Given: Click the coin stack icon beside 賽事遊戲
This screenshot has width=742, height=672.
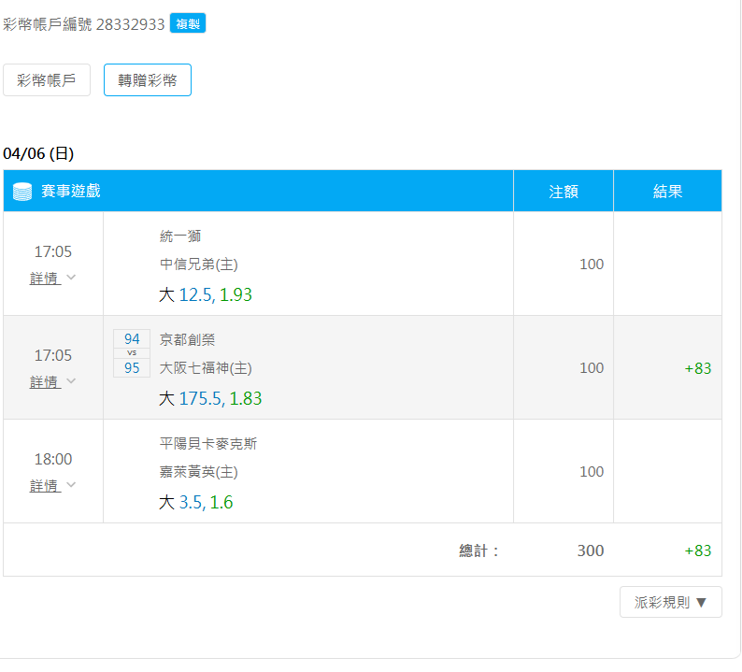Looking at the screenshot, I should click(22, 192).
